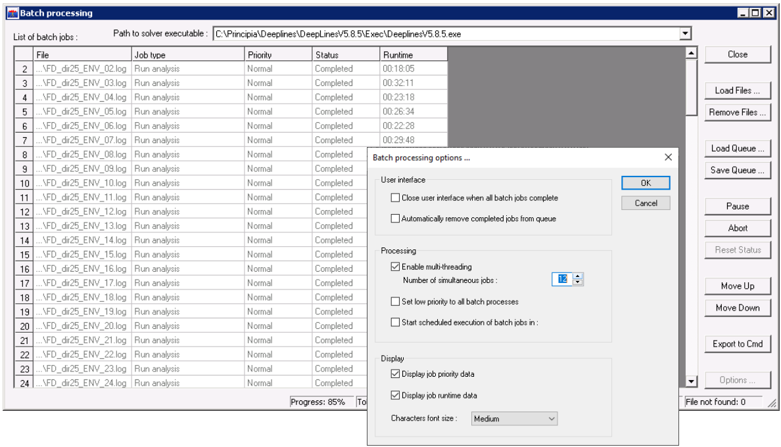
Task: Expand the solver executable path dropdown
Action: pyautogui.click(x=686, y=33)
